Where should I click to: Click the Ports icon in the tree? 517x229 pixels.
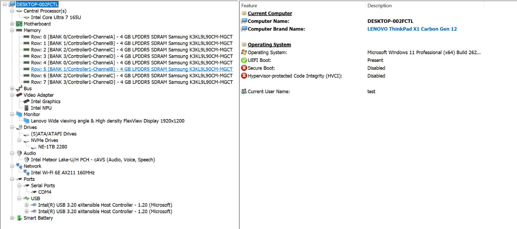pos(19,179)
